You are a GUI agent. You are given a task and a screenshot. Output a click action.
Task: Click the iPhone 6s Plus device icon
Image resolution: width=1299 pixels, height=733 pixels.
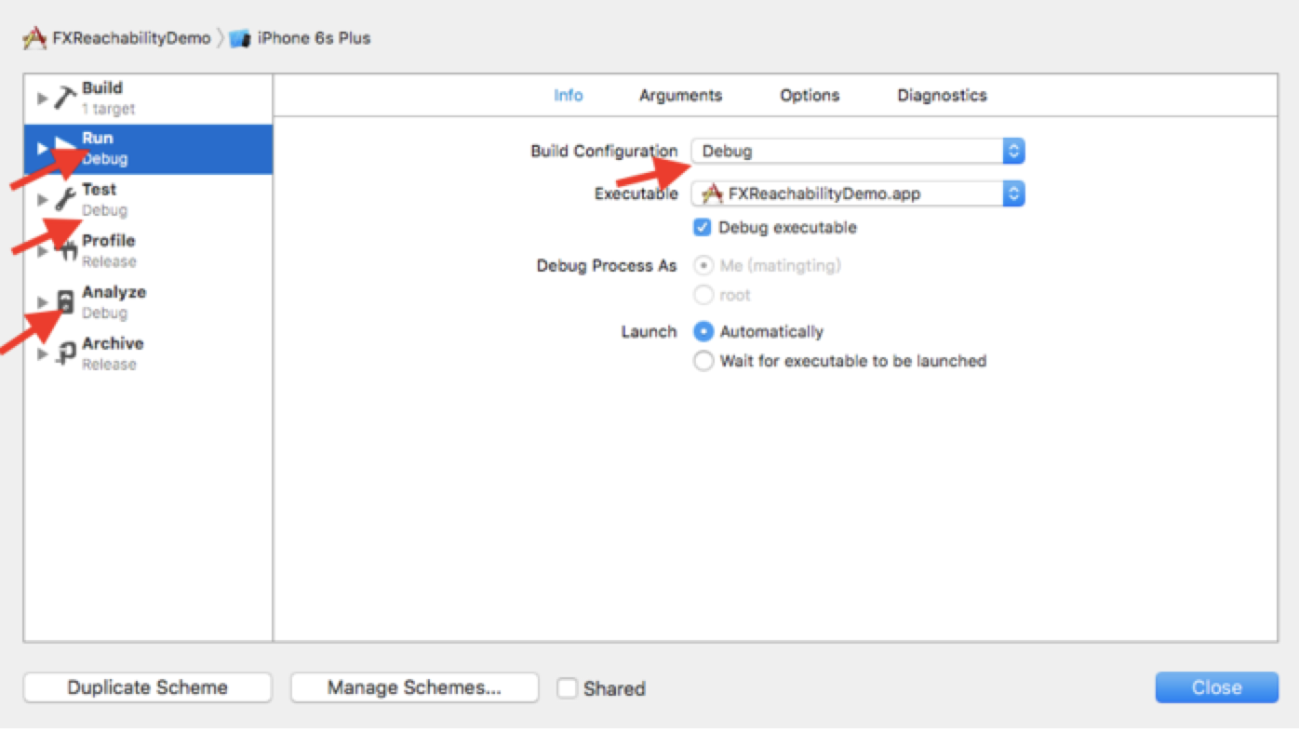240,39
